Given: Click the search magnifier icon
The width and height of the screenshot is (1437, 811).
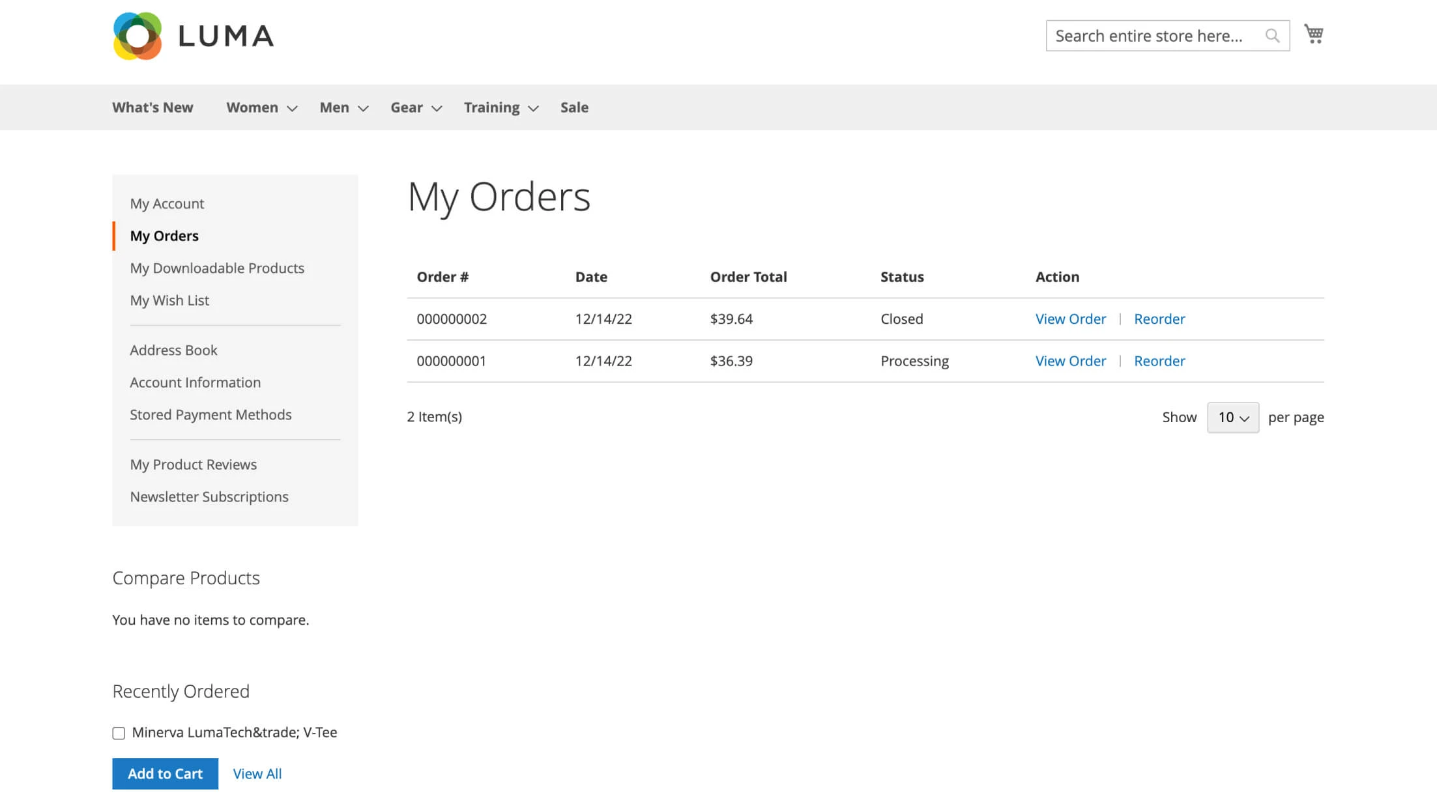Looking at the screenshot, I should click(x=1271, y=35).
